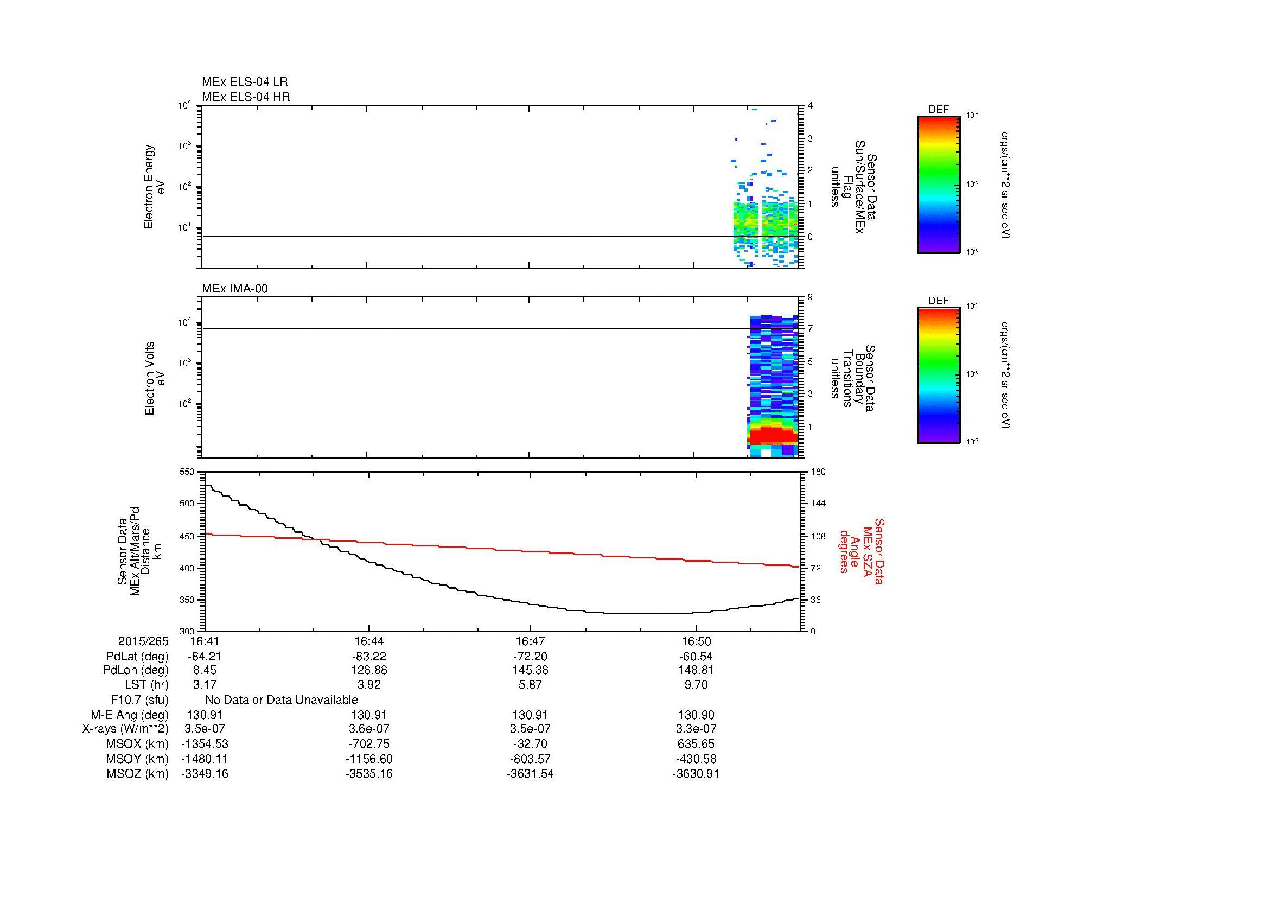Click the SZA axis tick '180'
Viewport: 1269px width, 897px height.
(817, 472)
